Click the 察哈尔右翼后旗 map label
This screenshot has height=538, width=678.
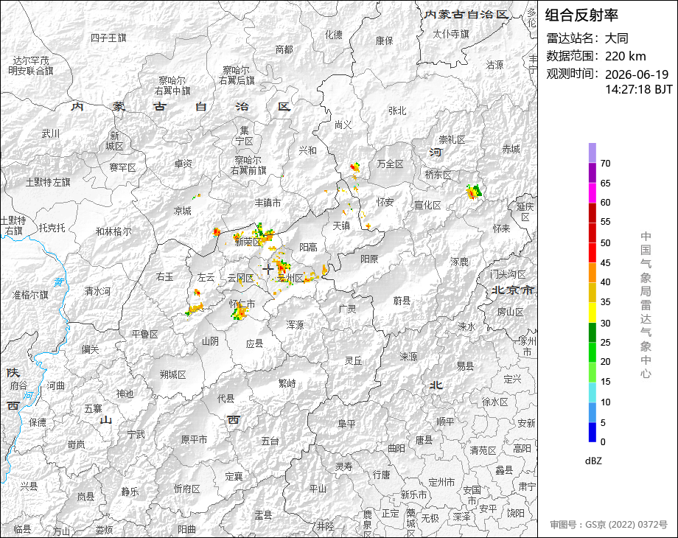[x=237, y=75]
